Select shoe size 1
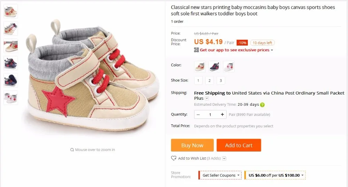 (198, 80)
